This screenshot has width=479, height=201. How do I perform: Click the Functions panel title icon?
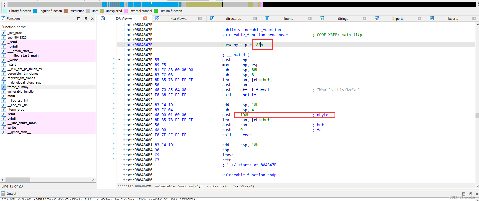coord(3,18)
